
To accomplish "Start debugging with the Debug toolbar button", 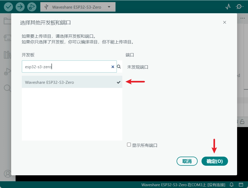I will (32, 7).
